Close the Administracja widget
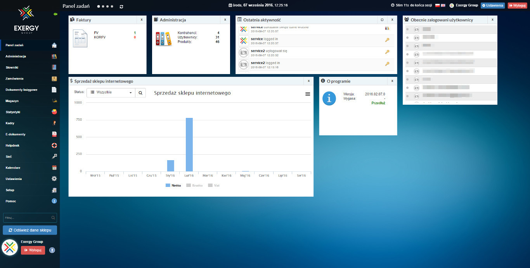Viewport: 530px width, 268px height. 225,19
